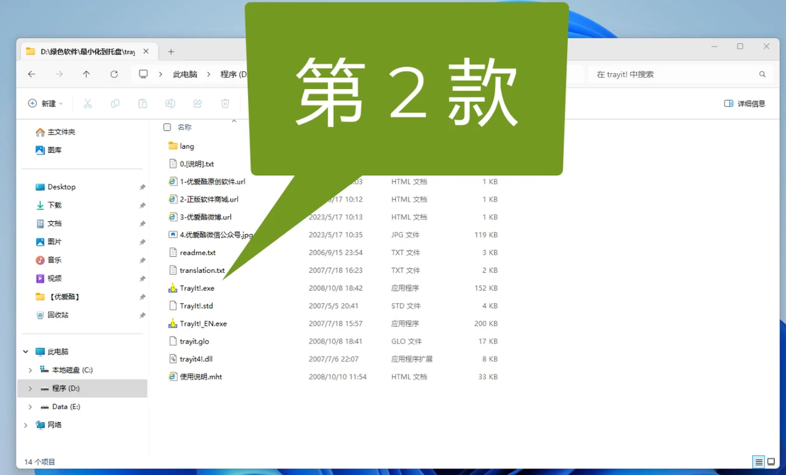The image size is (786, 475).
Task: Click the Share icon in toolbar
Action: pyautogui.click(x=198, y=103)
